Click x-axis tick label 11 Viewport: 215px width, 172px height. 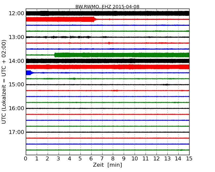coord(146,159)
